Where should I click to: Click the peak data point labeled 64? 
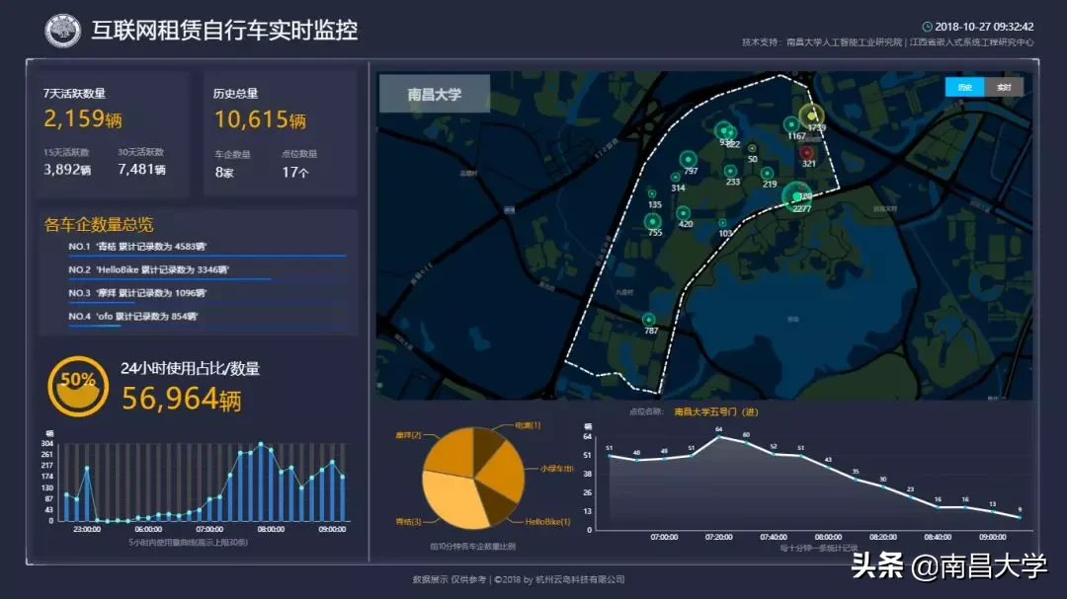tap(718, 436)
